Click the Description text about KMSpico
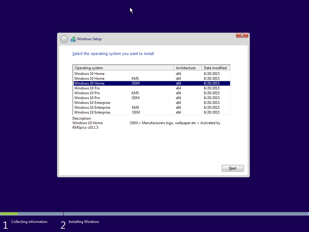This screenshot has height=232, width=309. [146, 125]
